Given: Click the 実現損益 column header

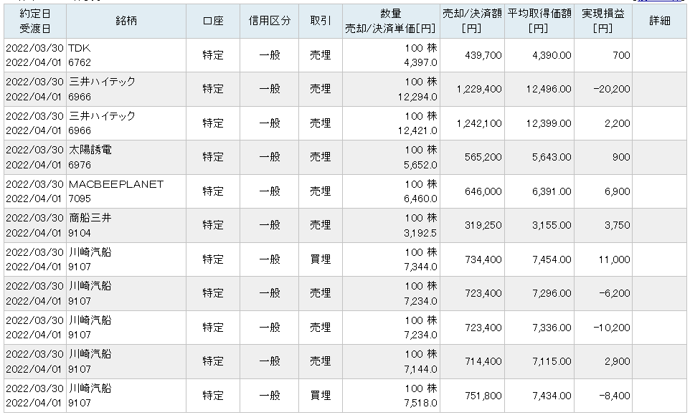Looking at the screenshot, I should pos(603,22).
